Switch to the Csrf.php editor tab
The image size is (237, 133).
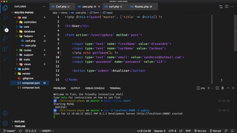coord(62,7)
